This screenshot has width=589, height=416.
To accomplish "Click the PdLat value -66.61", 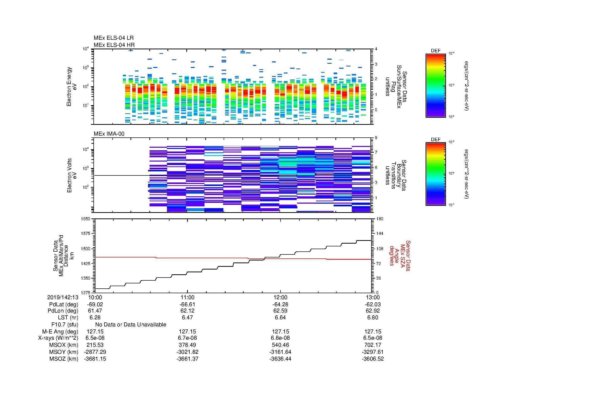I will click(x=188, y=305).
